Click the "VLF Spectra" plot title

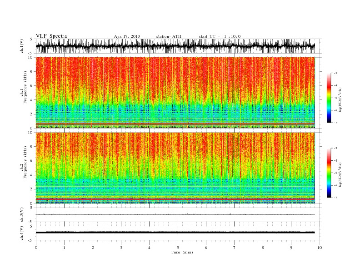[51, 36]
